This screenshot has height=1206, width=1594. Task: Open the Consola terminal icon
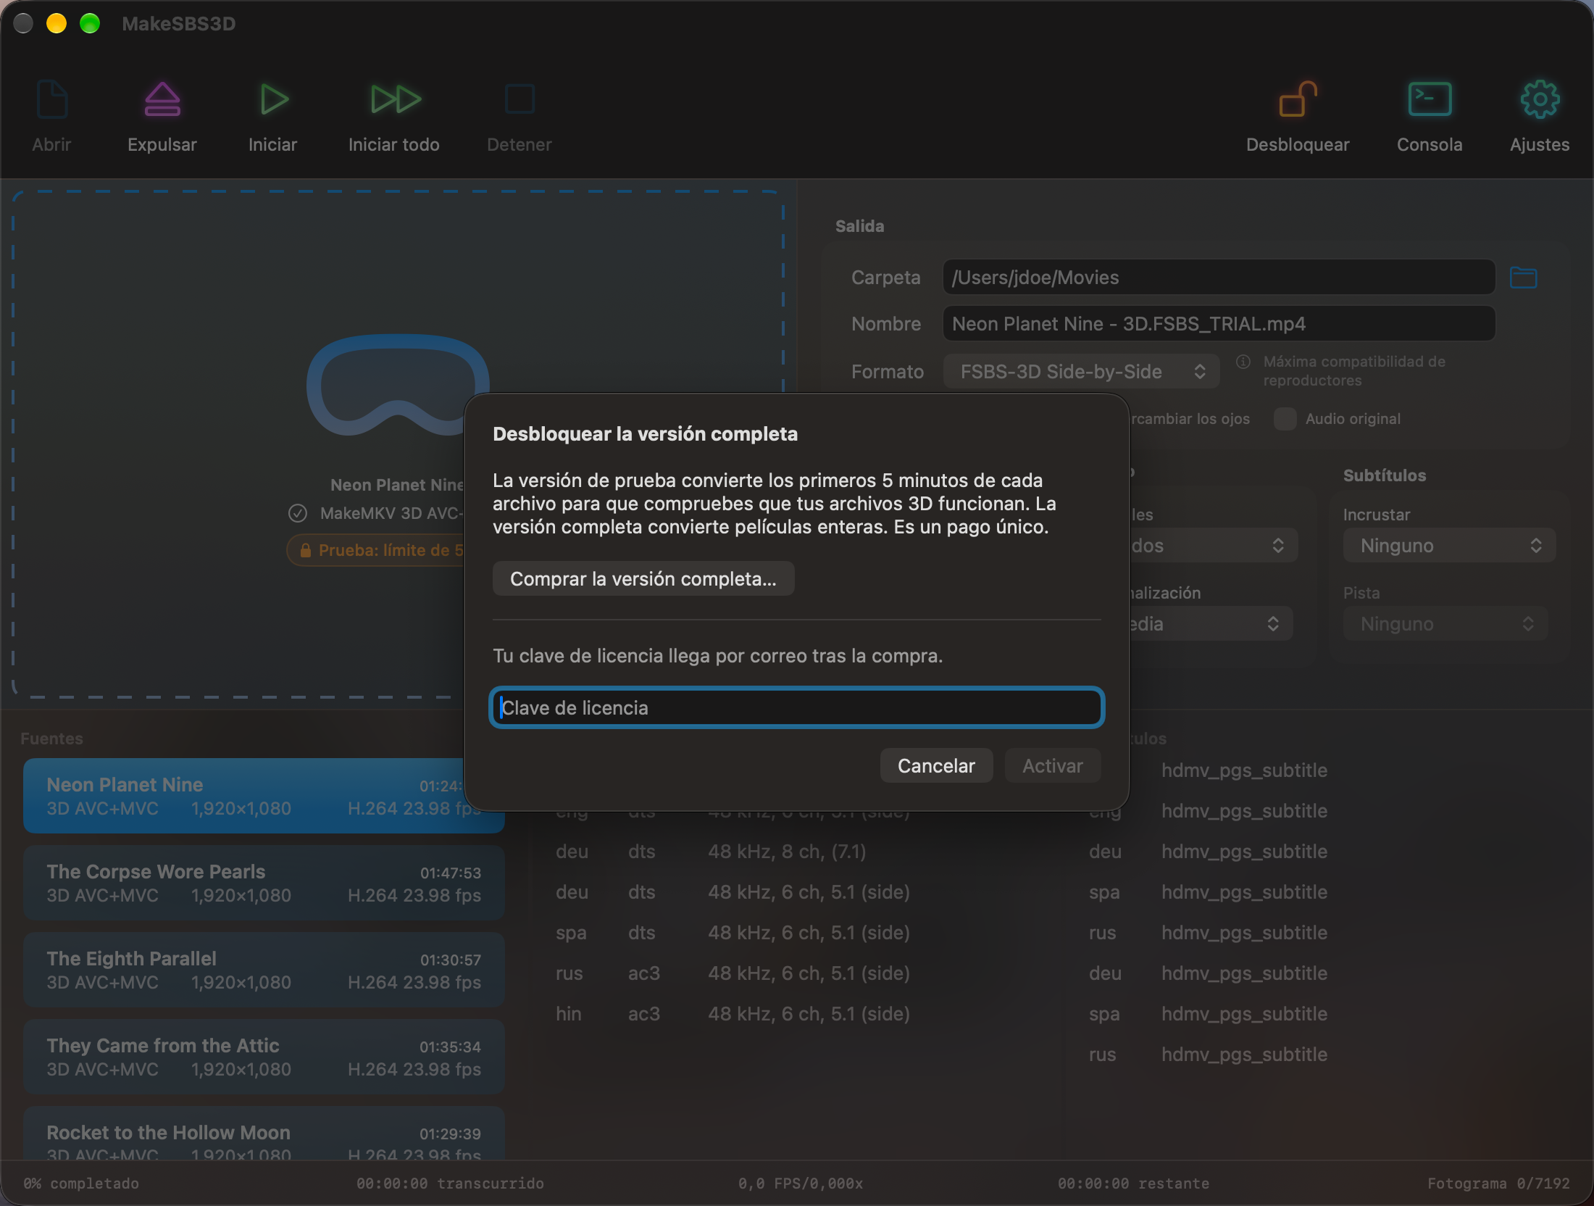click(x=1430, y=99)
